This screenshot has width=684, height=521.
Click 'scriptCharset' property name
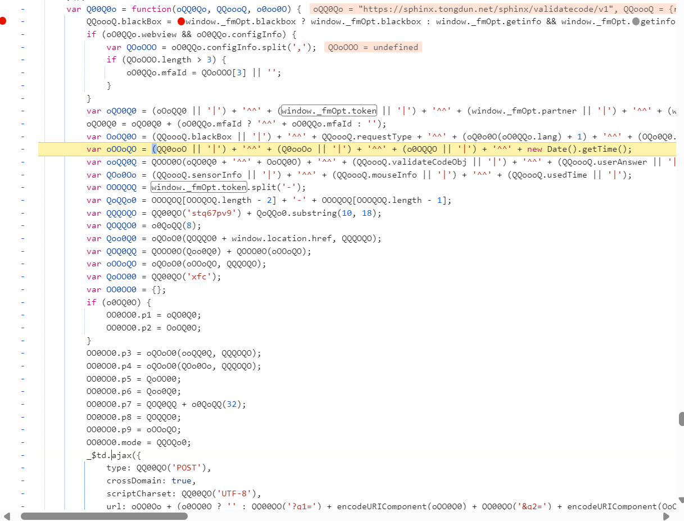pyautogui.click(x=138, y=493)
